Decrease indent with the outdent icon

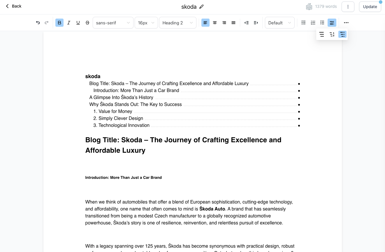[247, 23]
